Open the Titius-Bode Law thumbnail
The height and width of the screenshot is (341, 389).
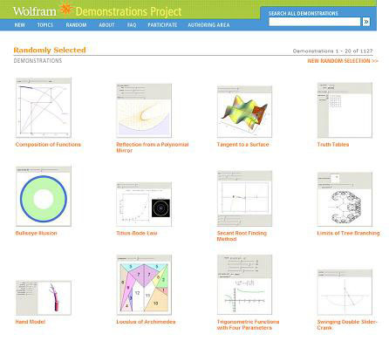[x=144, y=204]
